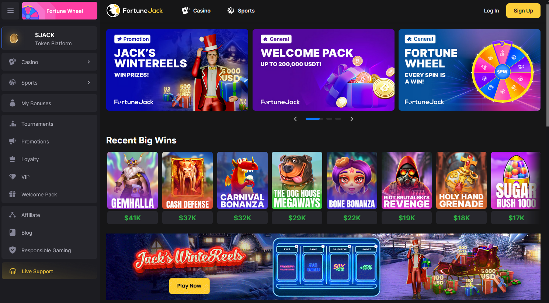Click the FortuneJack logo
This screenshot has width=549, height=303.
135,11
